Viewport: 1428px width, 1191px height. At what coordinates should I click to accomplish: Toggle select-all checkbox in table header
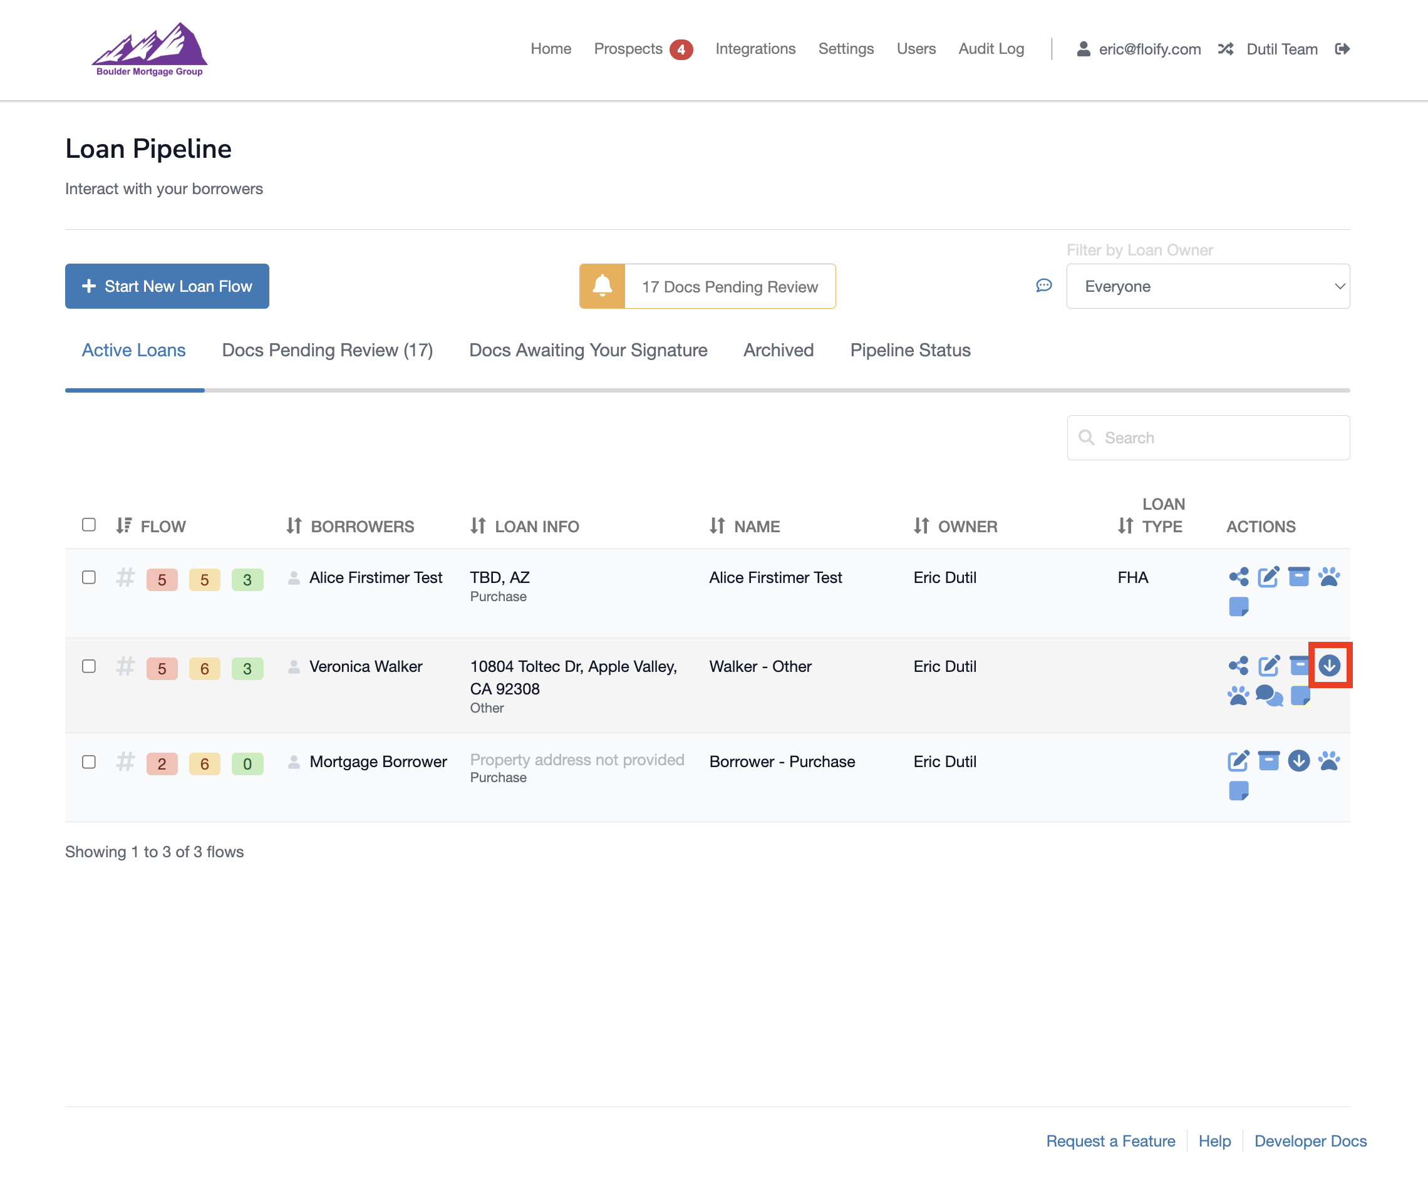tap(89, 525)
